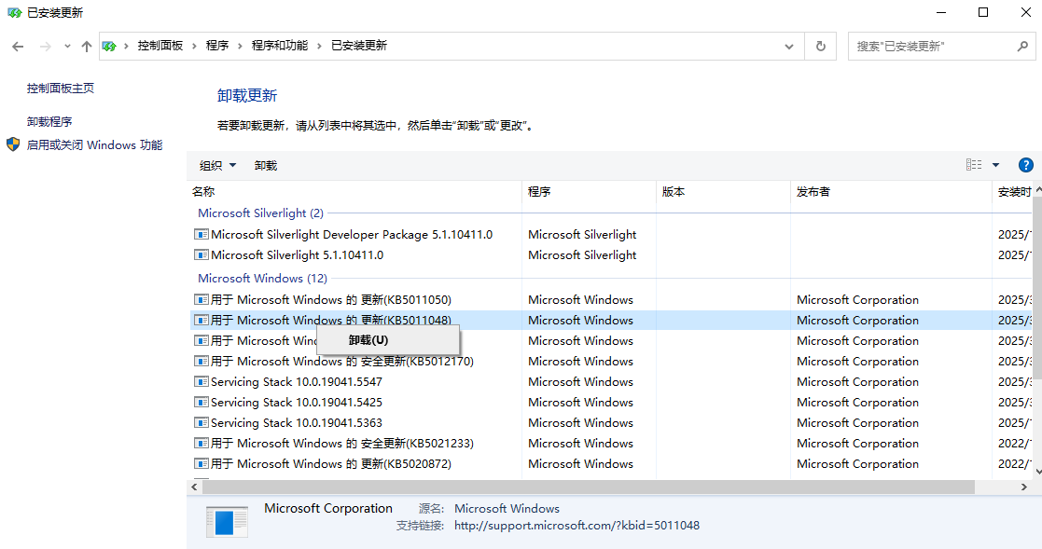This screenshot has height=549, width=1042.
Task: Choose 卸载(U) from the context menu
Action: (x=388, y=340)
